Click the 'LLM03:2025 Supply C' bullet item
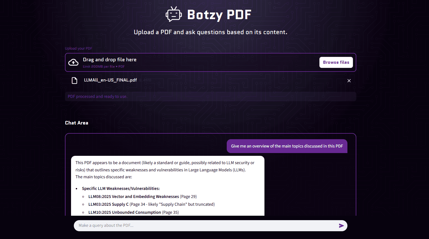 coord(108,204)
